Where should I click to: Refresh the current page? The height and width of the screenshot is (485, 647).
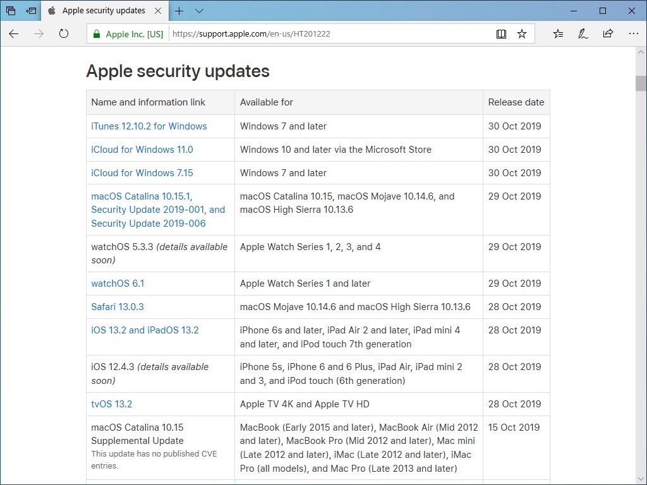tap(63, 34)
